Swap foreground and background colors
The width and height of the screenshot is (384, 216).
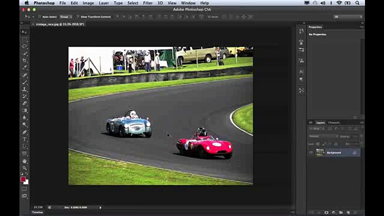(x=27, y=174)
